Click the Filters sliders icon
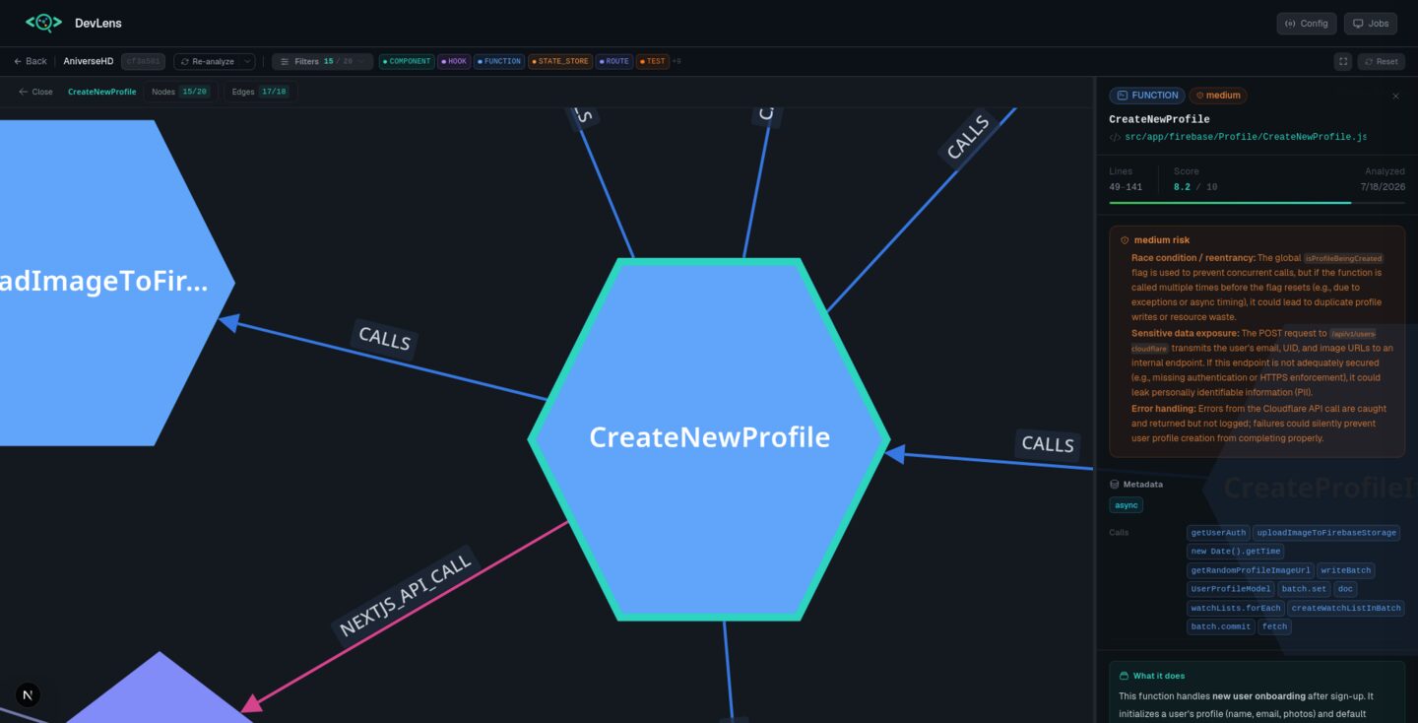Viewport: 1418px width, 723px height. click(285, 62)
